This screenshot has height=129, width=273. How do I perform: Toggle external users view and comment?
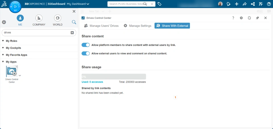tap(86, 53)
